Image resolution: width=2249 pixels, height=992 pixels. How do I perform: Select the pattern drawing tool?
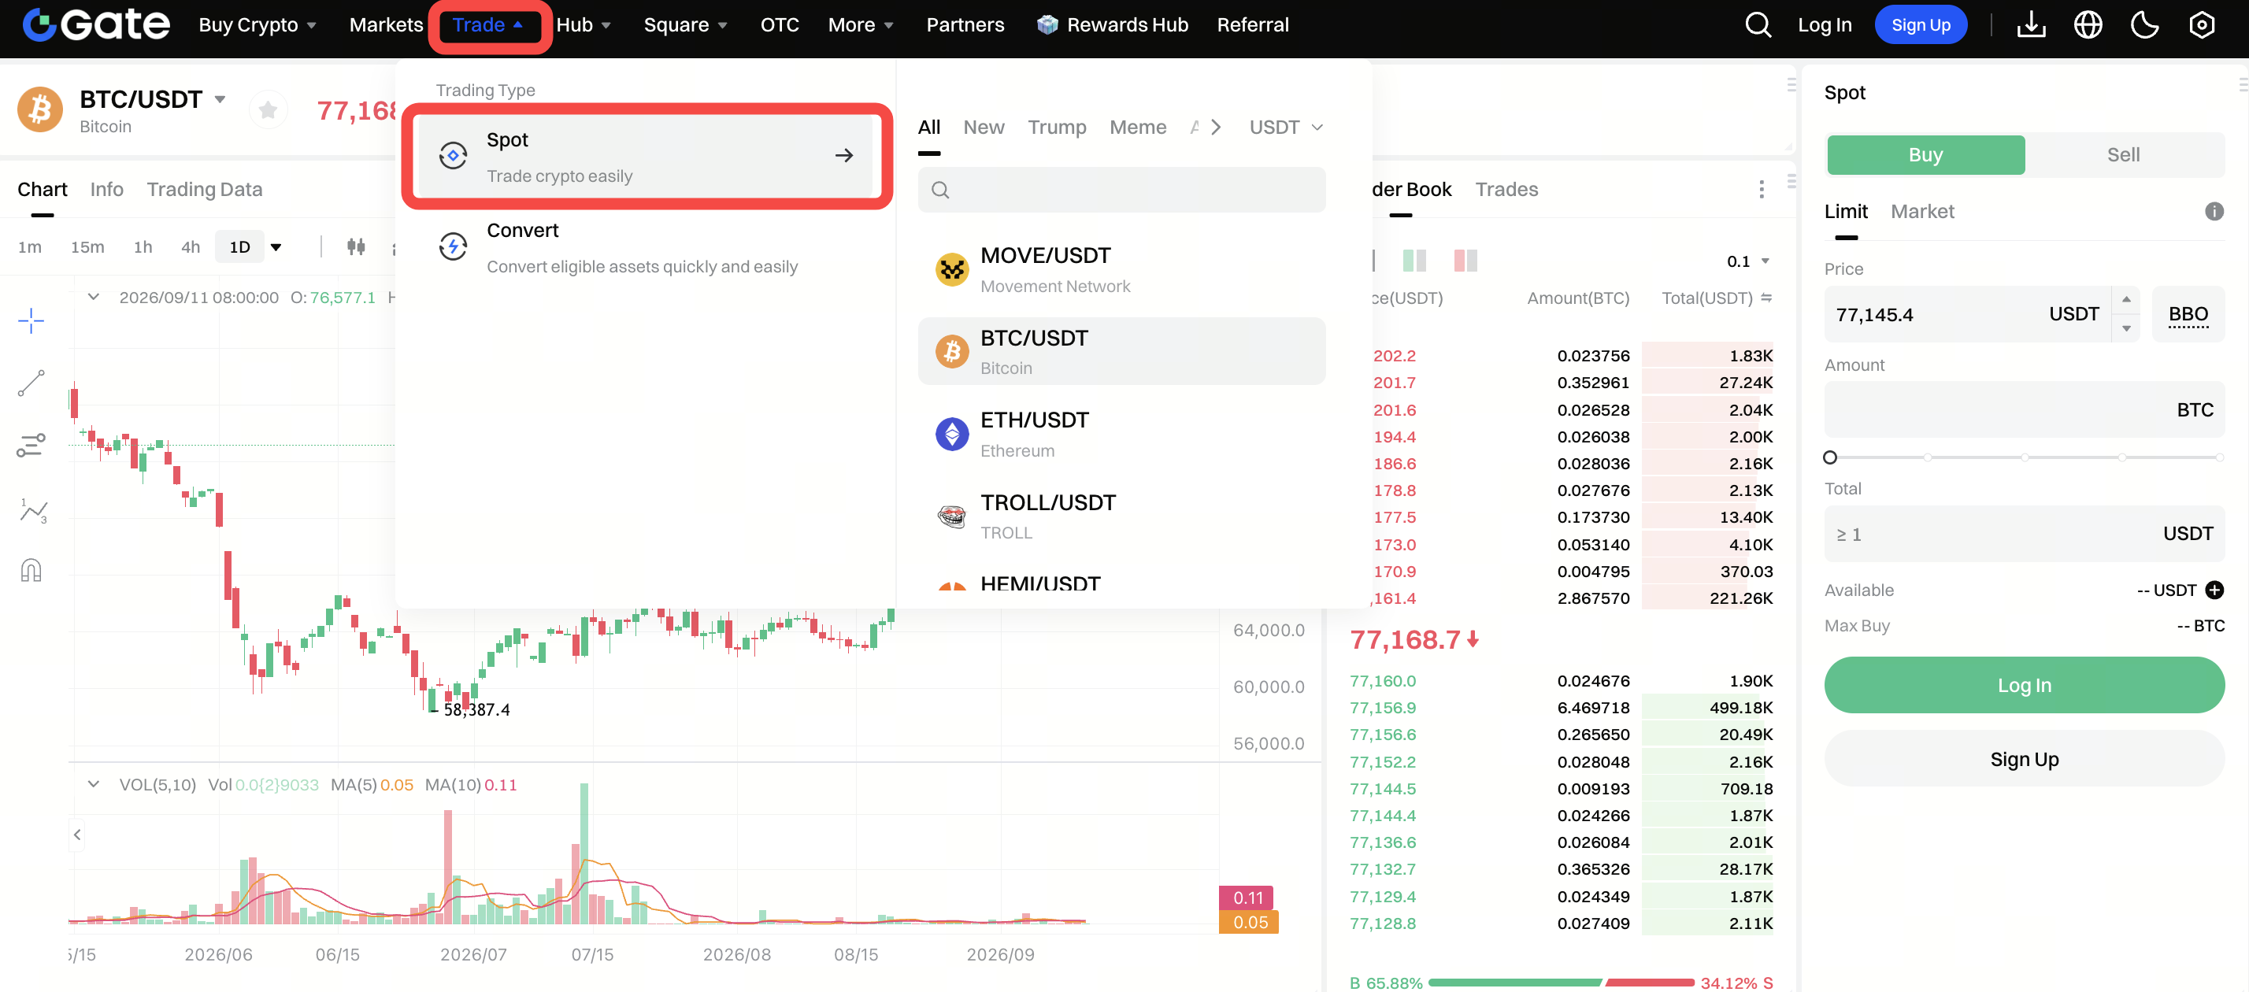pyautogui.click(x=32, y=510)
